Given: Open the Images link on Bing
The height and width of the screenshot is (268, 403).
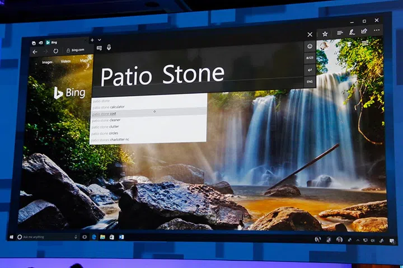Looking at the screenshot, I should [47, 62].
